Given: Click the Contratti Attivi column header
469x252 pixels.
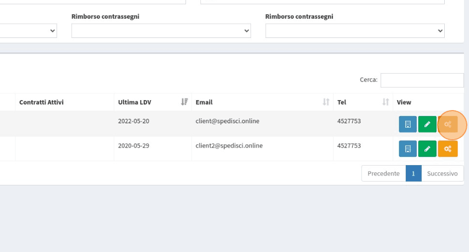Looking at the screenshot, I should [x=41, y=102].
